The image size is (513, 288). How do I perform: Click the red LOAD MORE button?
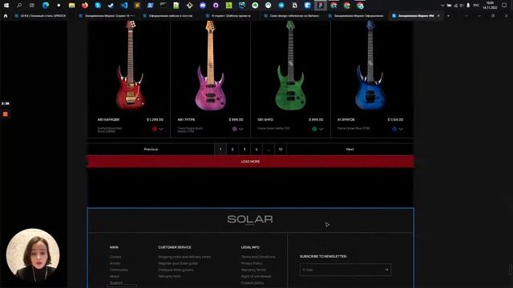[x=250, y=162]
